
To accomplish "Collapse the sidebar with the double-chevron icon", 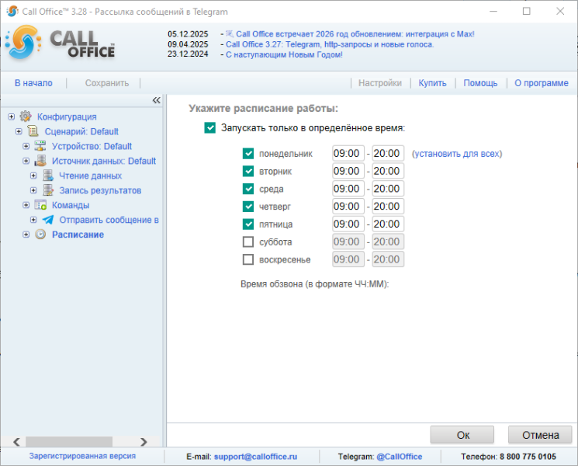I will click(156, 100).
